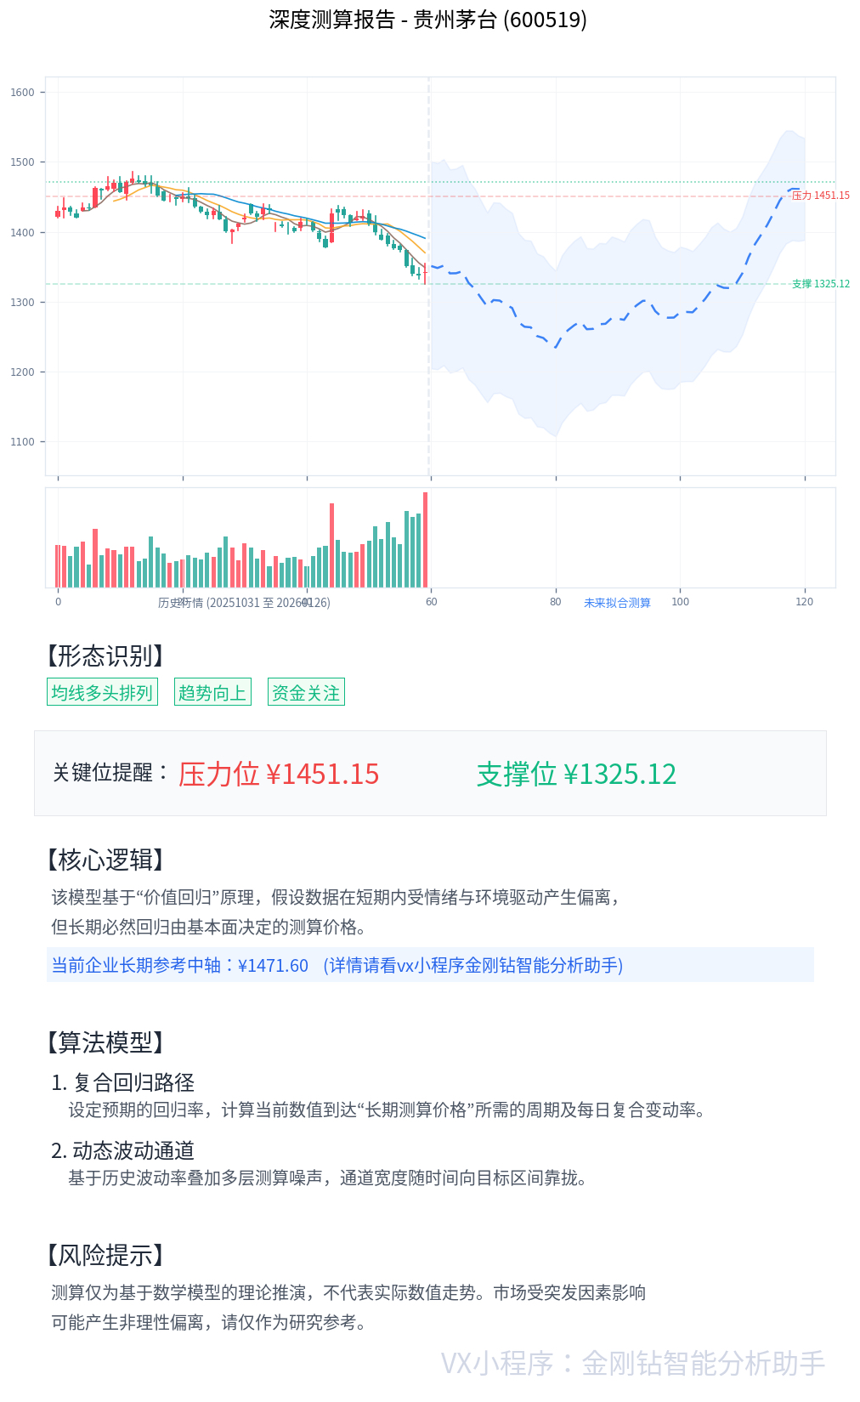The width and height of the screenshot is (860, 1402).
Task: Click the 压力位 ¥1451.15 key level value
Action: click(279, 774)
